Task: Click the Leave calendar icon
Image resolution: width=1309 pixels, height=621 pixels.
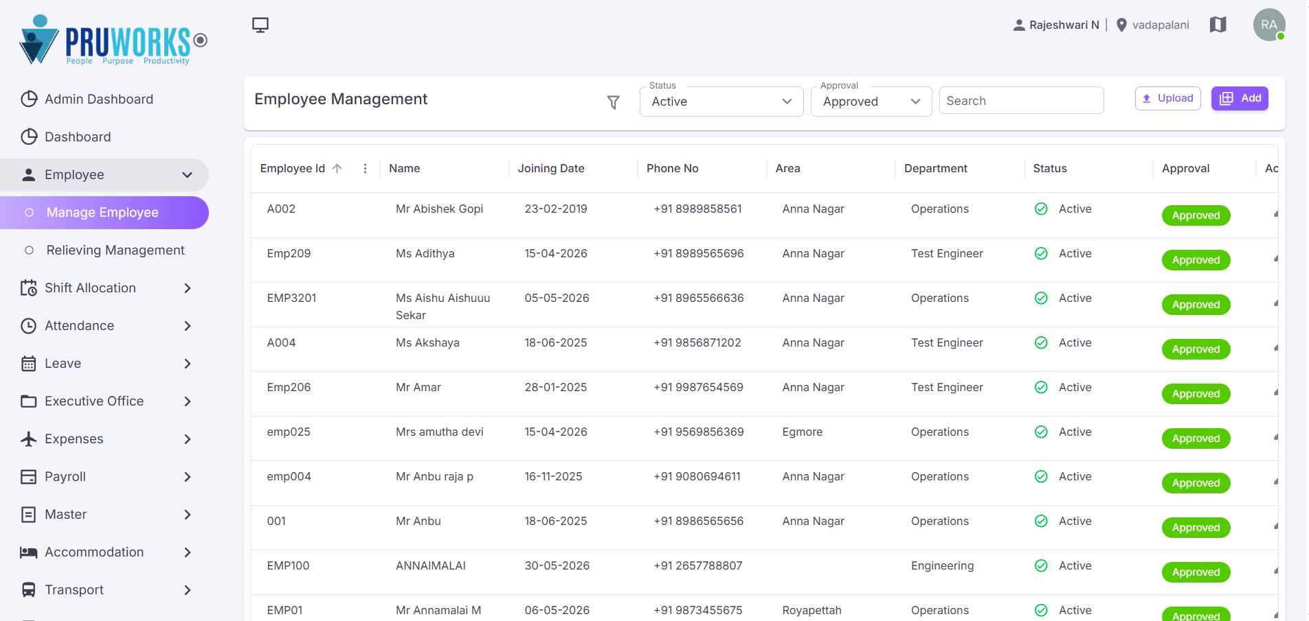Action: point(29,363)
